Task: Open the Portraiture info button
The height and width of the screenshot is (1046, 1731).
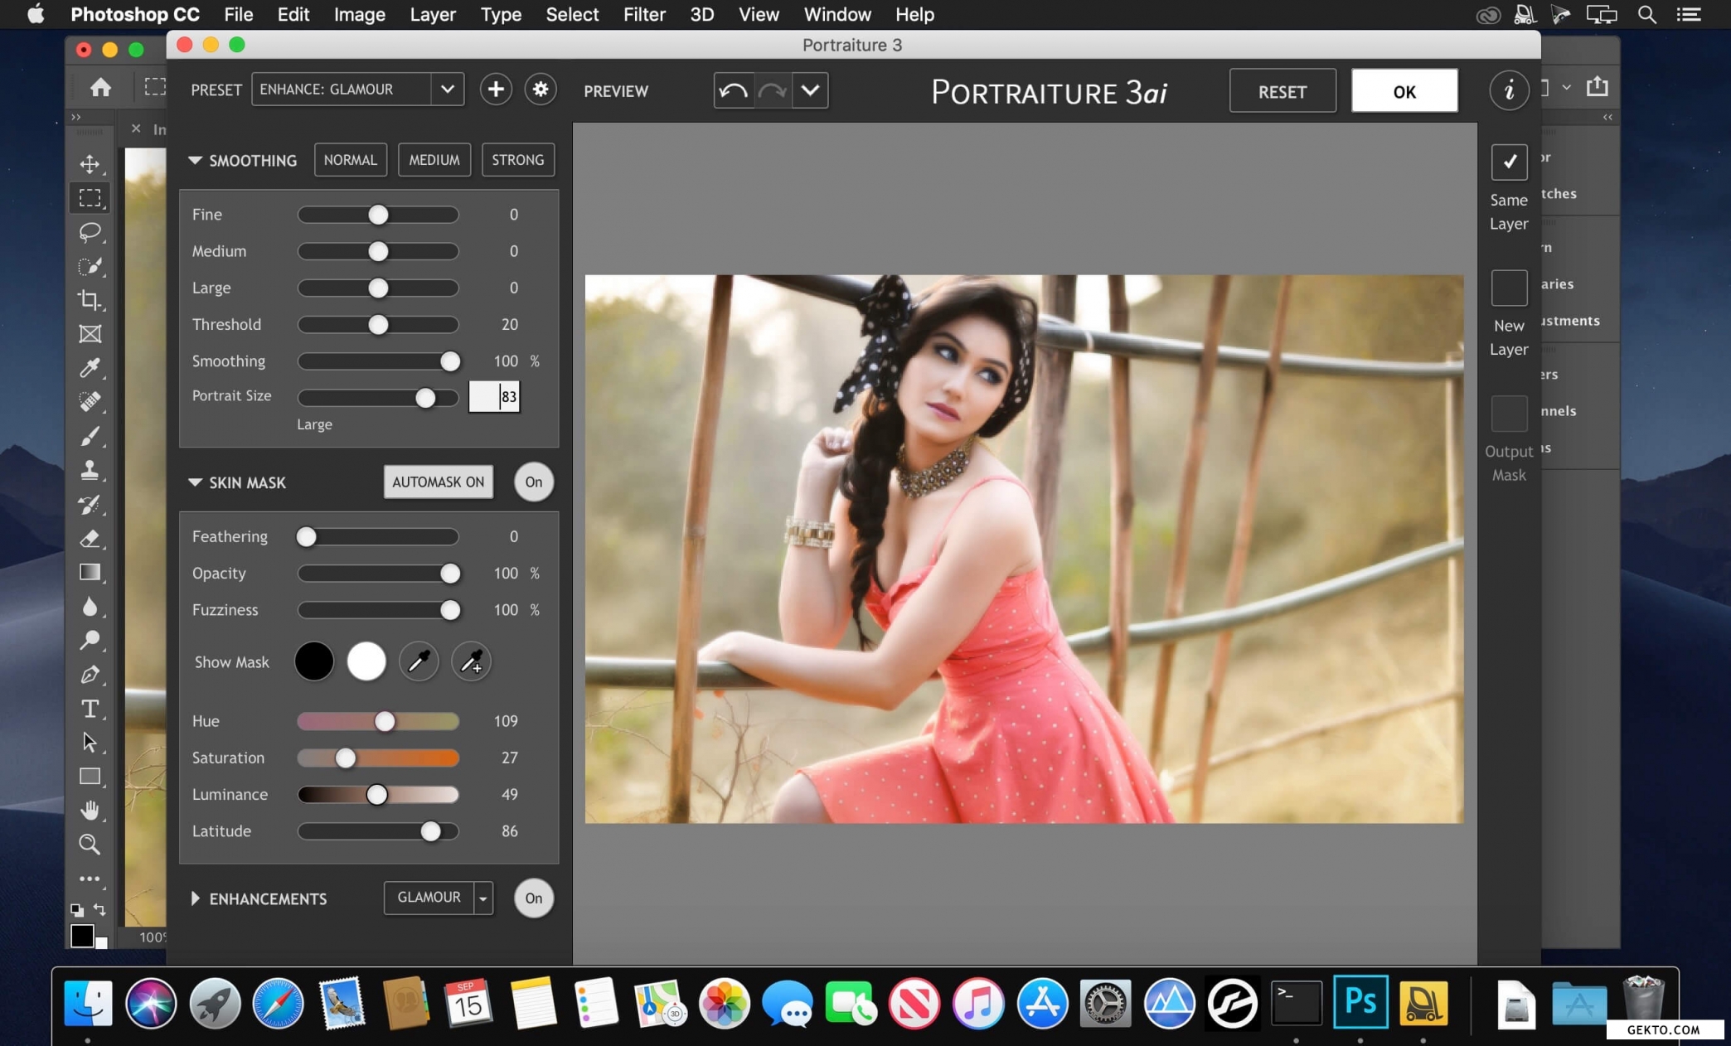Action: (x=1509, y=90)
